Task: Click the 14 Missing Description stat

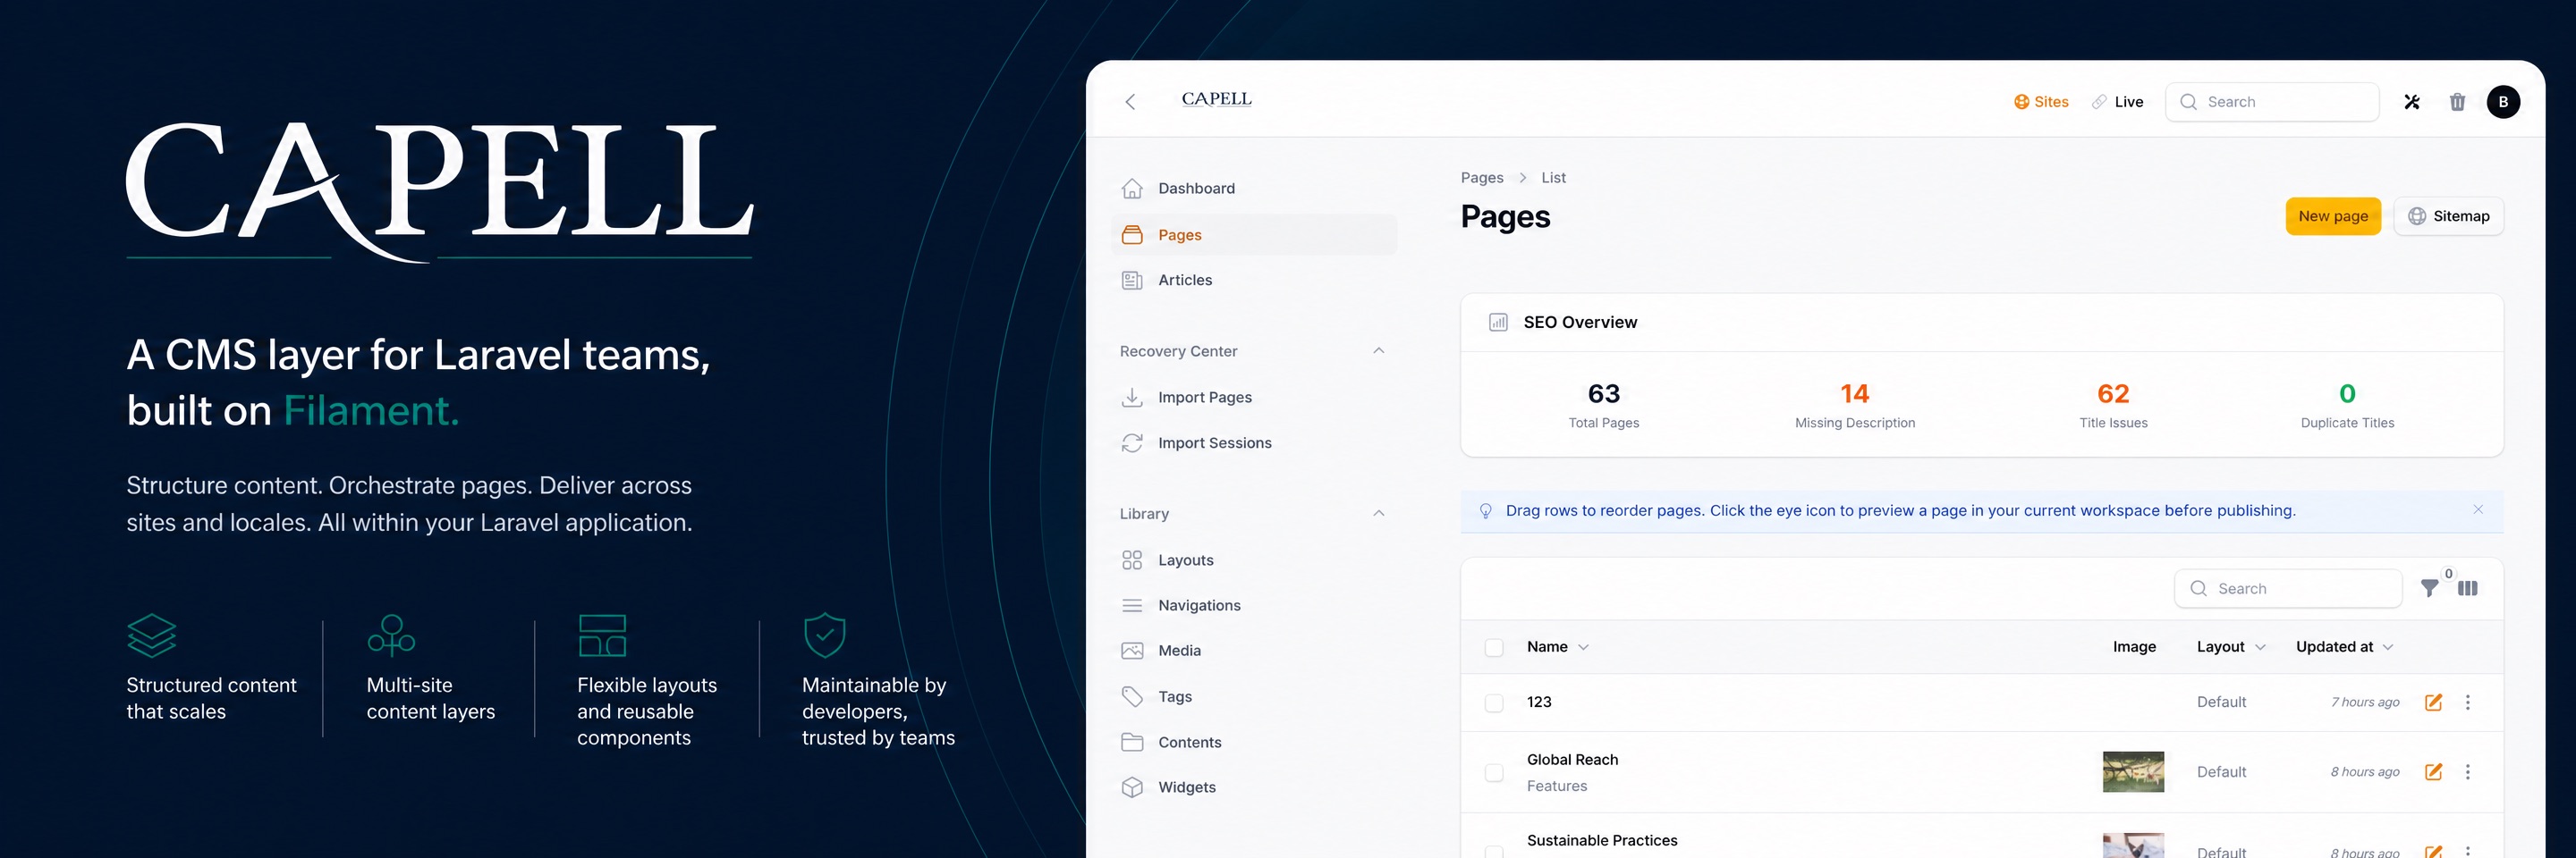Action: pyautogui.click(x=1855, y=405)
